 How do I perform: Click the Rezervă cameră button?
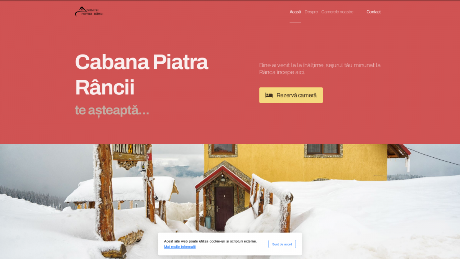291,95
